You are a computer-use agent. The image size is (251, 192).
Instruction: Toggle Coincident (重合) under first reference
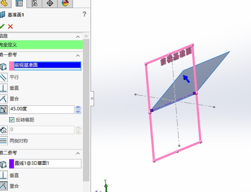point(3,98)
